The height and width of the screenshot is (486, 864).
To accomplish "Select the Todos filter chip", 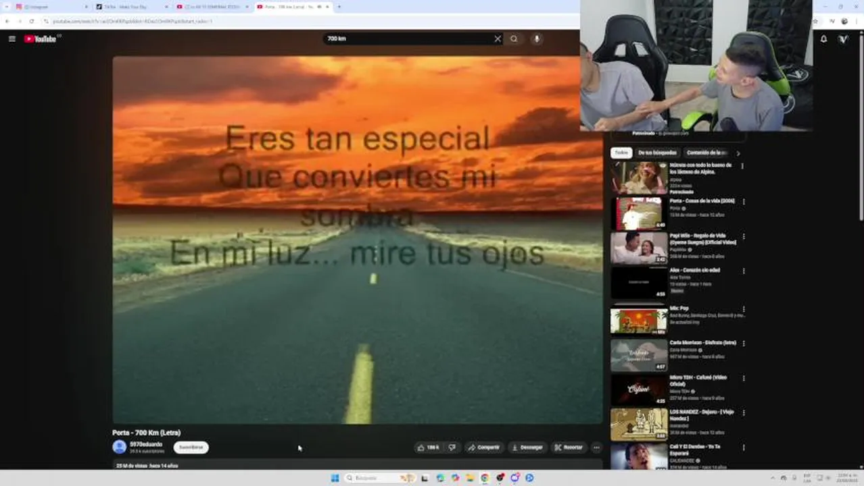I will (621, 153).
